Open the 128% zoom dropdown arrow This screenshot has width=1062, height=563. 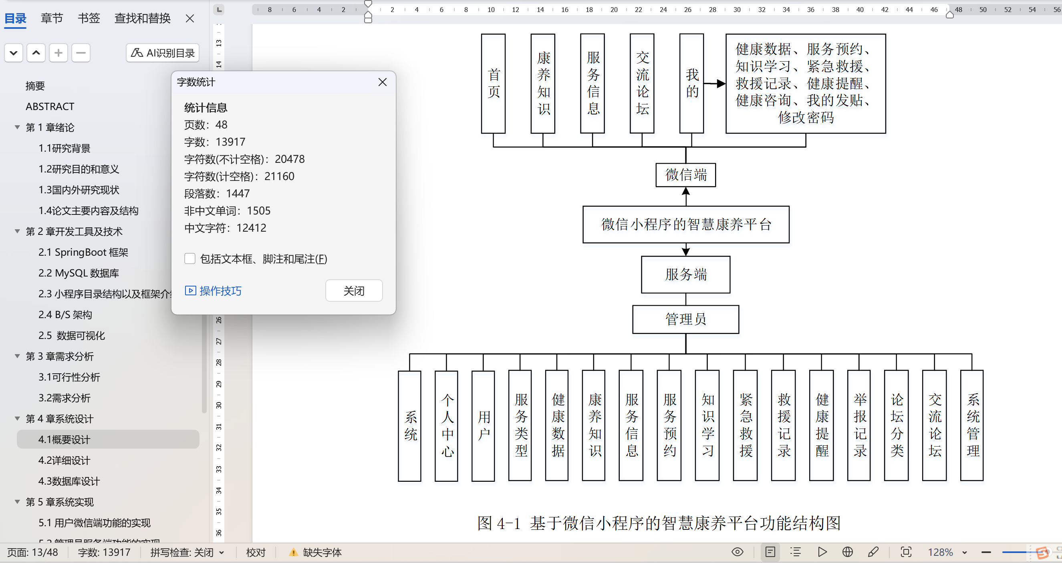pos(964,552)
